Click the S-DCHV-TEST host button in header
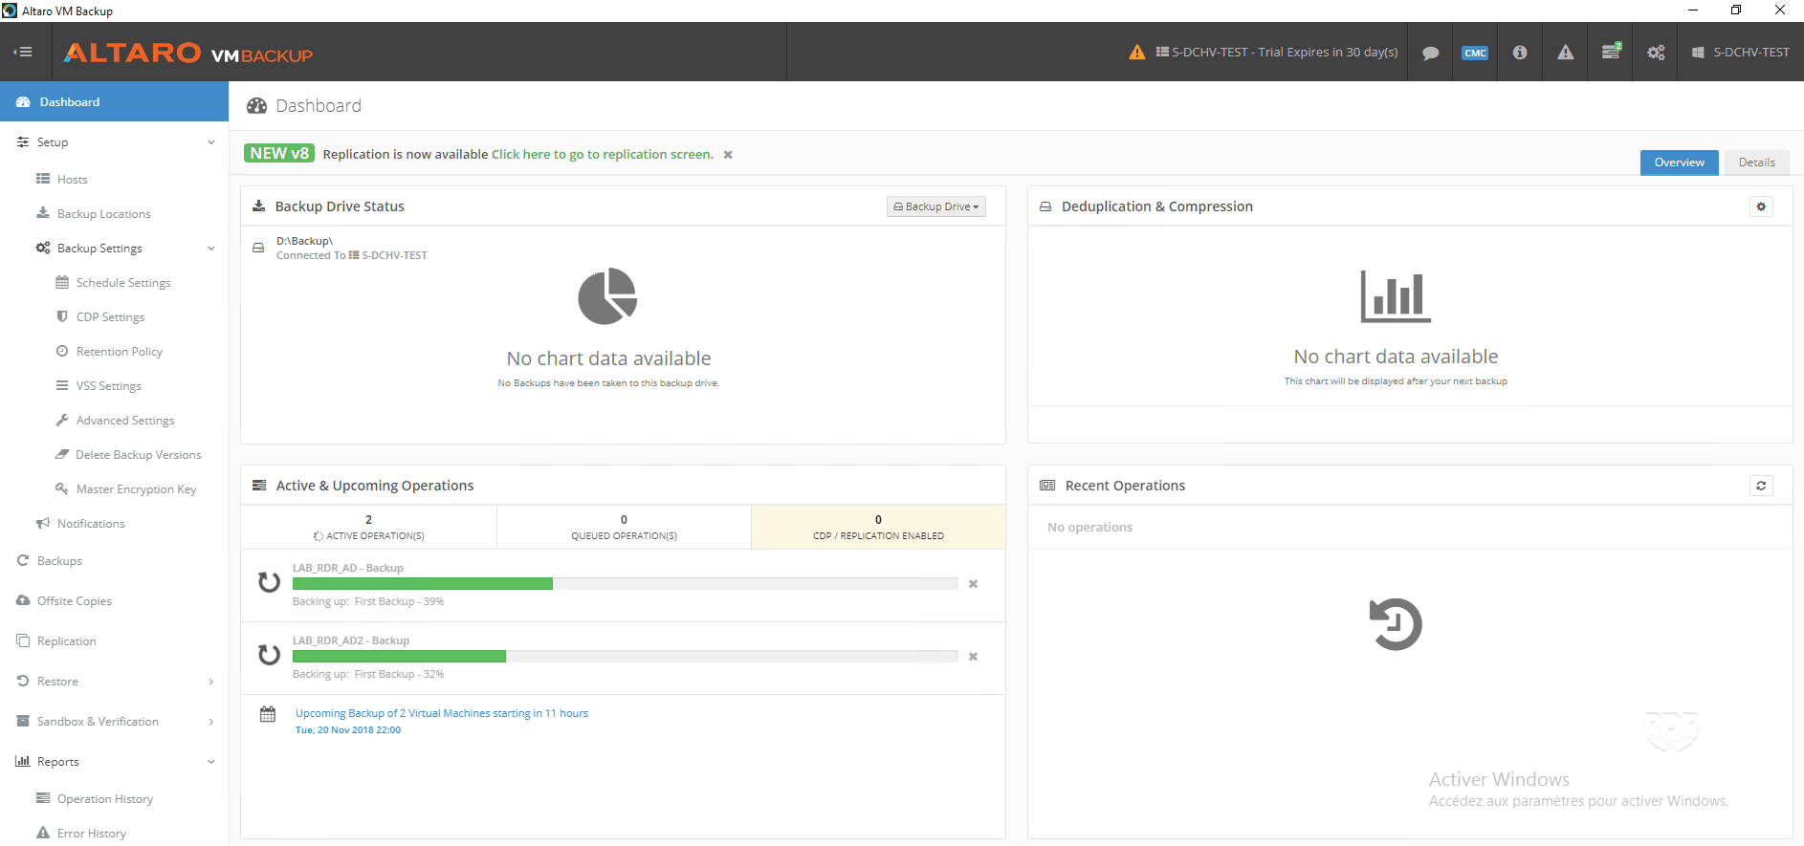 1741,53
